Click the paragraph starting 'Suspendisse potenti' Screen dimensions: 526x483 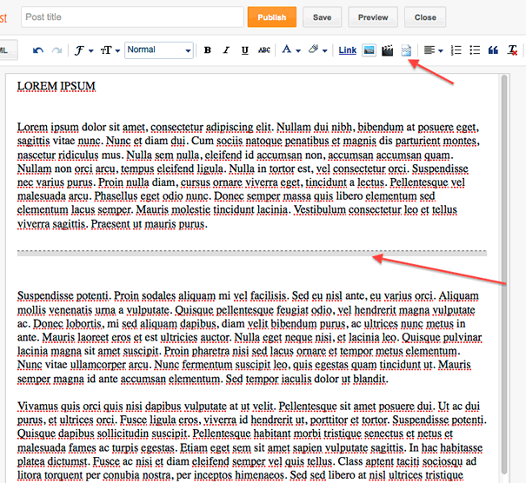tap(250, 337)
